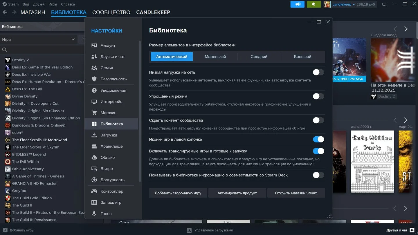This screenshot has height=235, width=418.
Task: Select Большой interface size
Action: click(x=302, y=57)
